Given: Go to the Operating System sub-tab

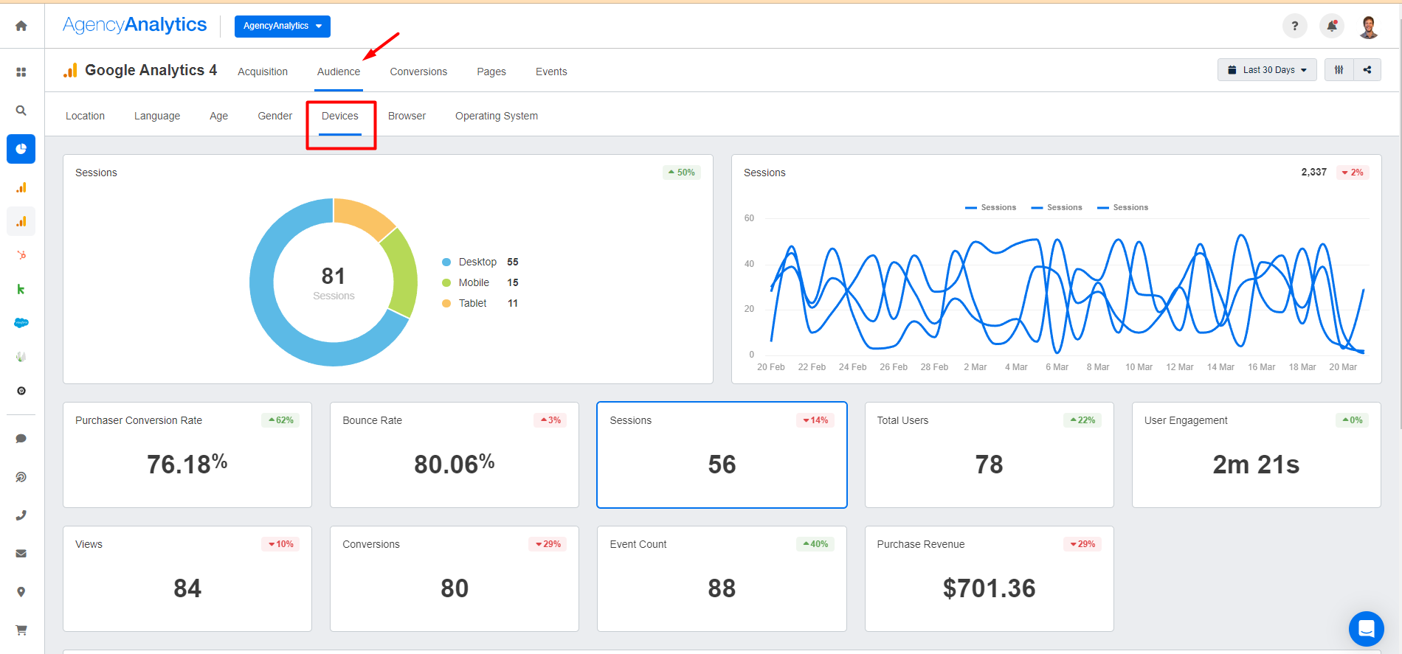Looking at the screenshot, I should pyautogui.click(x=496, y=116).
